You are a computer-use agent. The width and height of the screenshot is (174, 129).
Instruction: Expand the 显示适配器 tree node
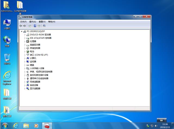click(x=25, y=88)
